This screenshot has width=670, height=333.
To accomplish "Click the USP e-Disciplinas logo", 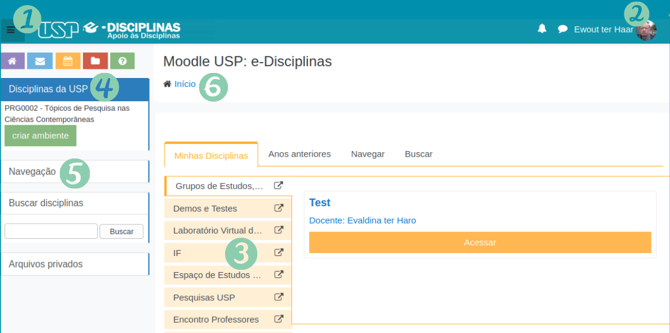I will 109,30.
